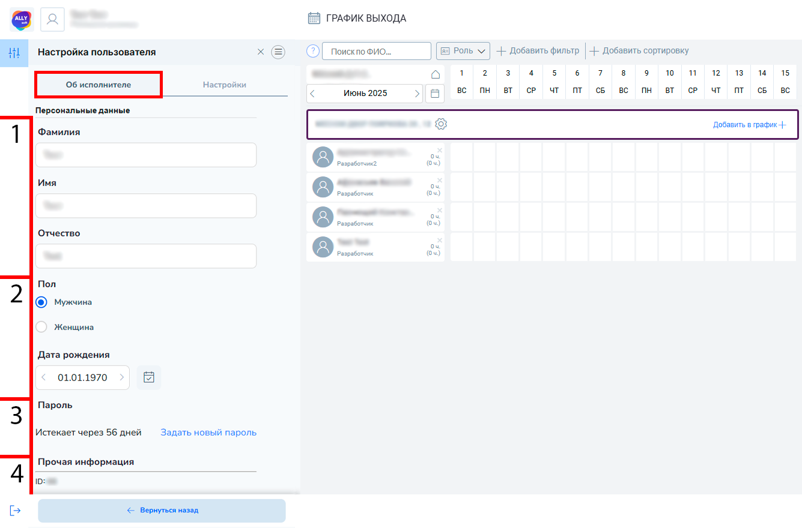This screenshot has width=802, height=528.
Task: Select the Женщина radio button
Action: (x=41, y=328)
